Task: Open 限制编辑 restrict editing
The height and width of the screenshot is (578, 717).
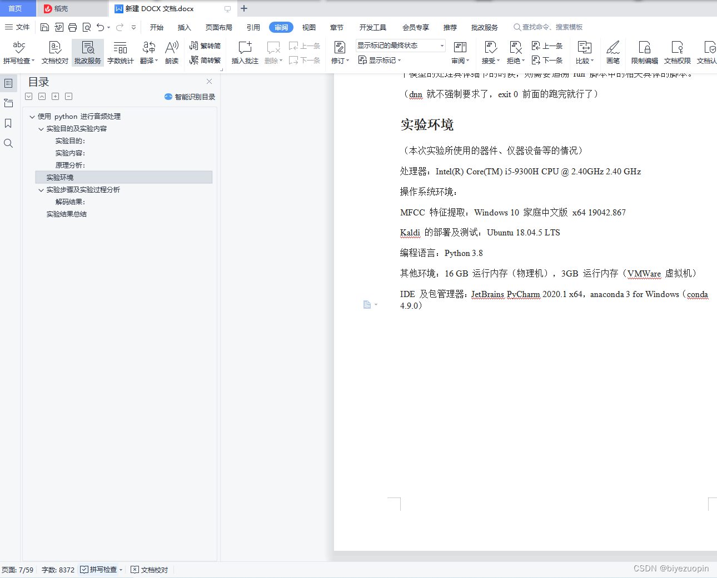Action: 644,53
